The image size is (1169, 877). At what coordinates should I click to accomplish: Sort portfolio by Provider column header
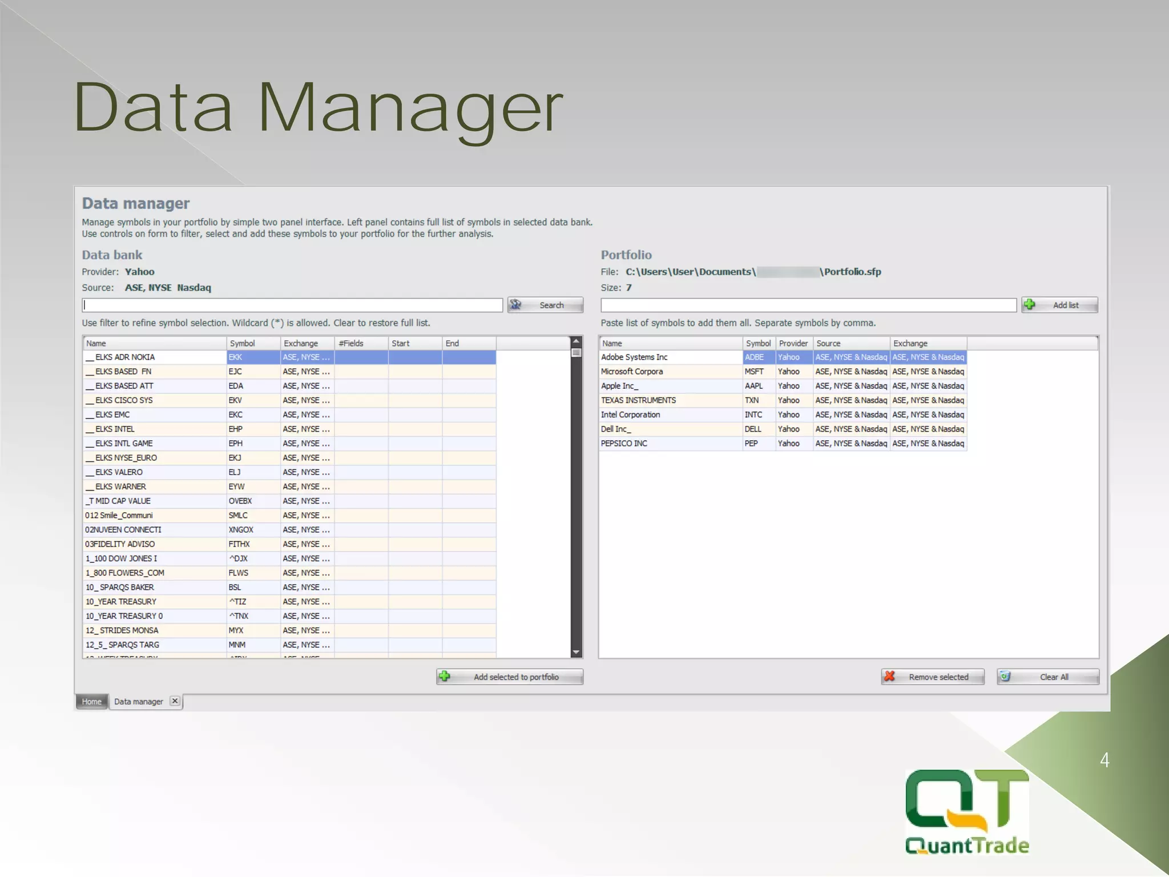point(794,343)
